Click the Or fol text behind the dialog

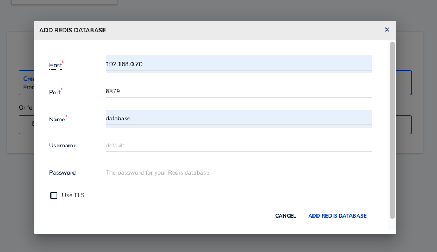tap(25, 107)
